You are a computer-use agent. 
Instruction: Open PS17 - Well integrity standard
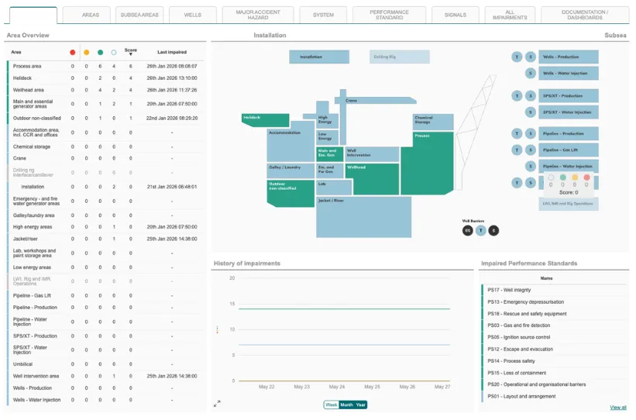pyautogui.click(x=555, y=290)
